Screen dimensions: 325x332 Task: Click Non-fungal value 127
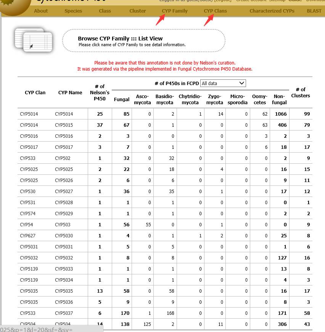click(282, 258)
